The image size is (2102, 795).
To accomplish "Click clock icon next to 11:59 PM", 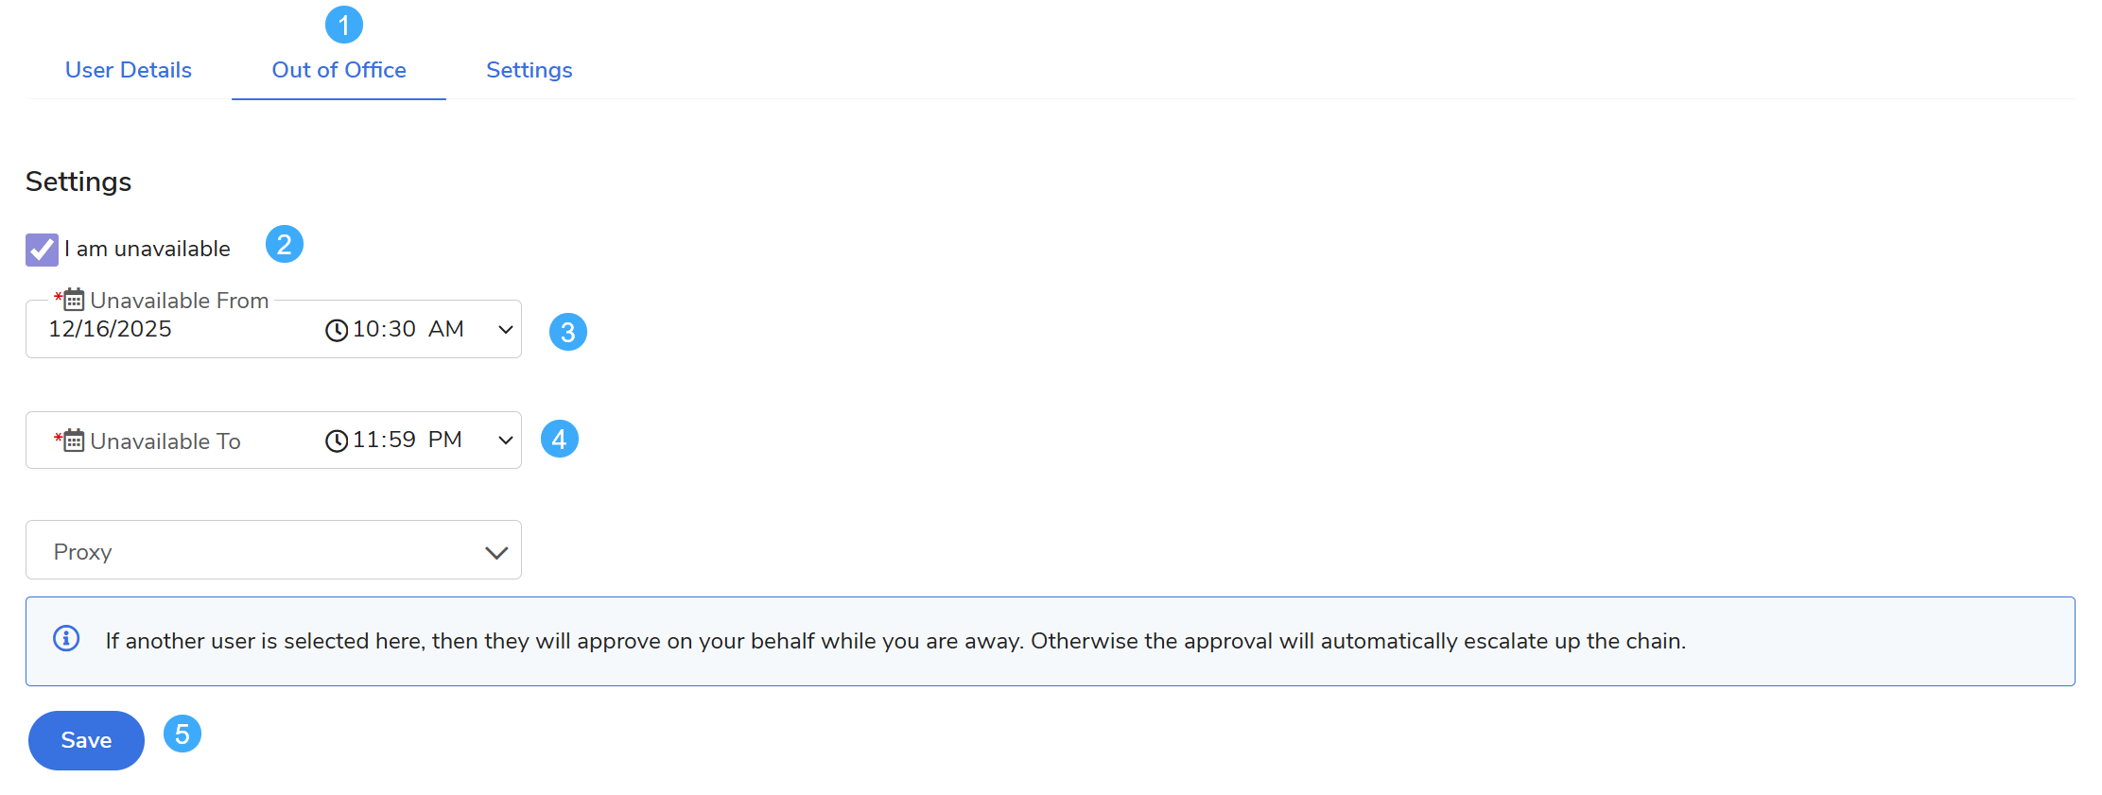I will point(337,441).
